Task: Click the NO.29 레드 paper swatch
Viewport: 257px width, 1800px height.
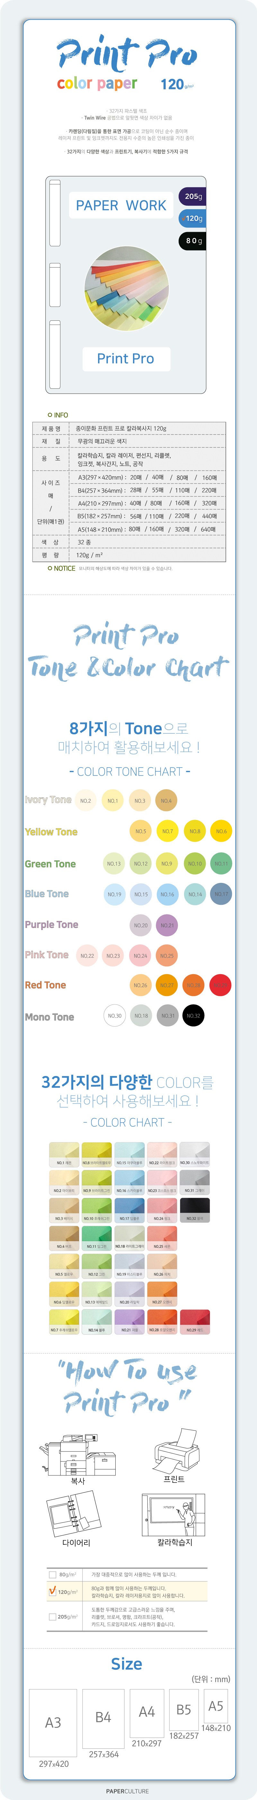Action: [x=195, y=1321]
